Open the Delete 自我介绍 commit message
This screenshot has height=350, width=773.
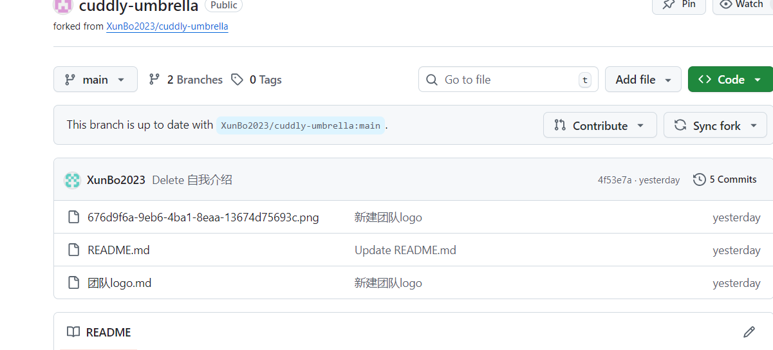(x=192, y=180)
